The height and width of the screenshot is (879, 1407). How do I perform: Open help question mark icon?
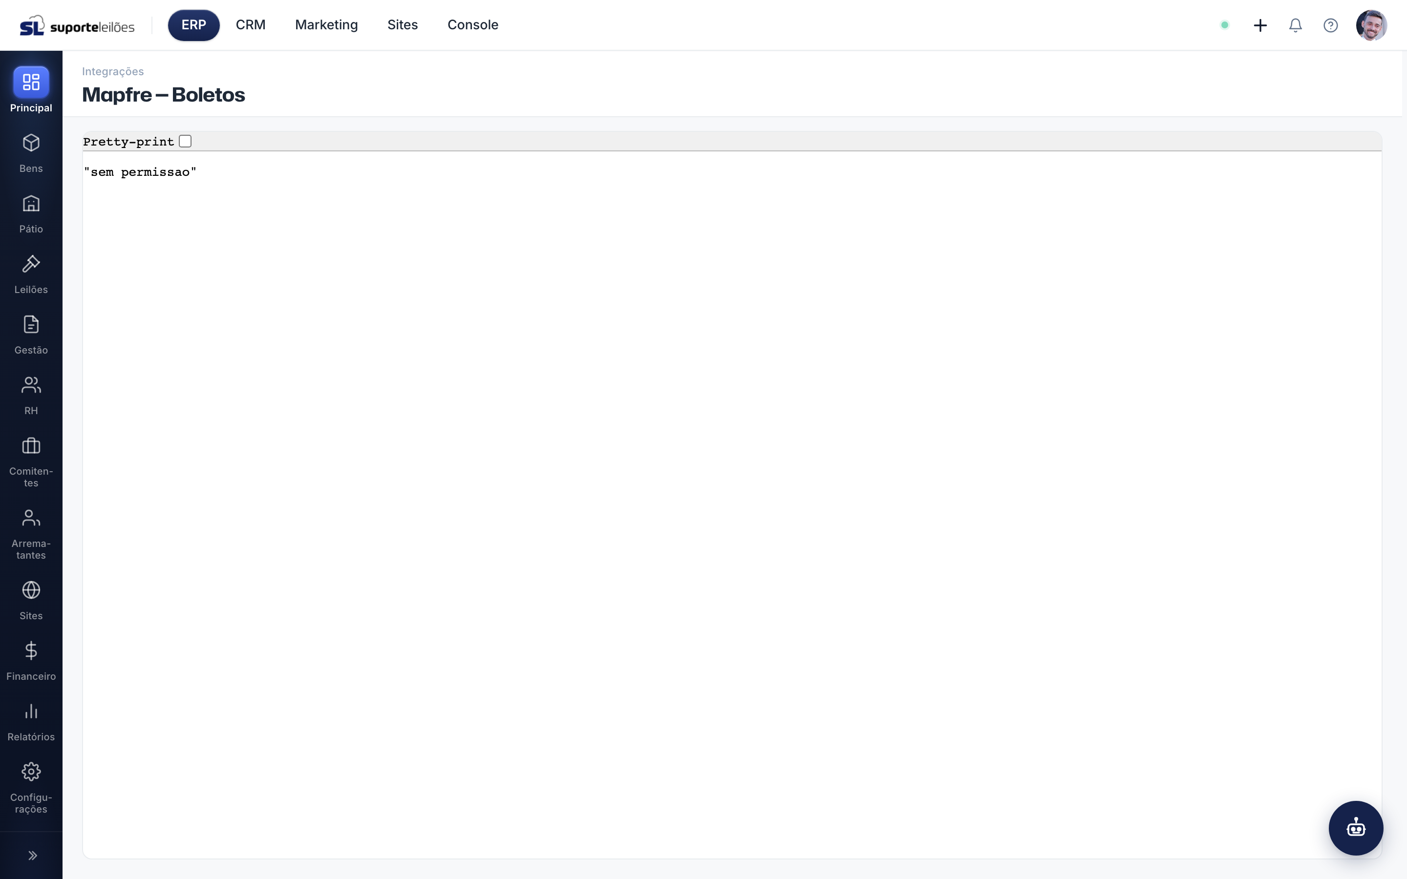pyautogui.click(x=1330, y=25)
